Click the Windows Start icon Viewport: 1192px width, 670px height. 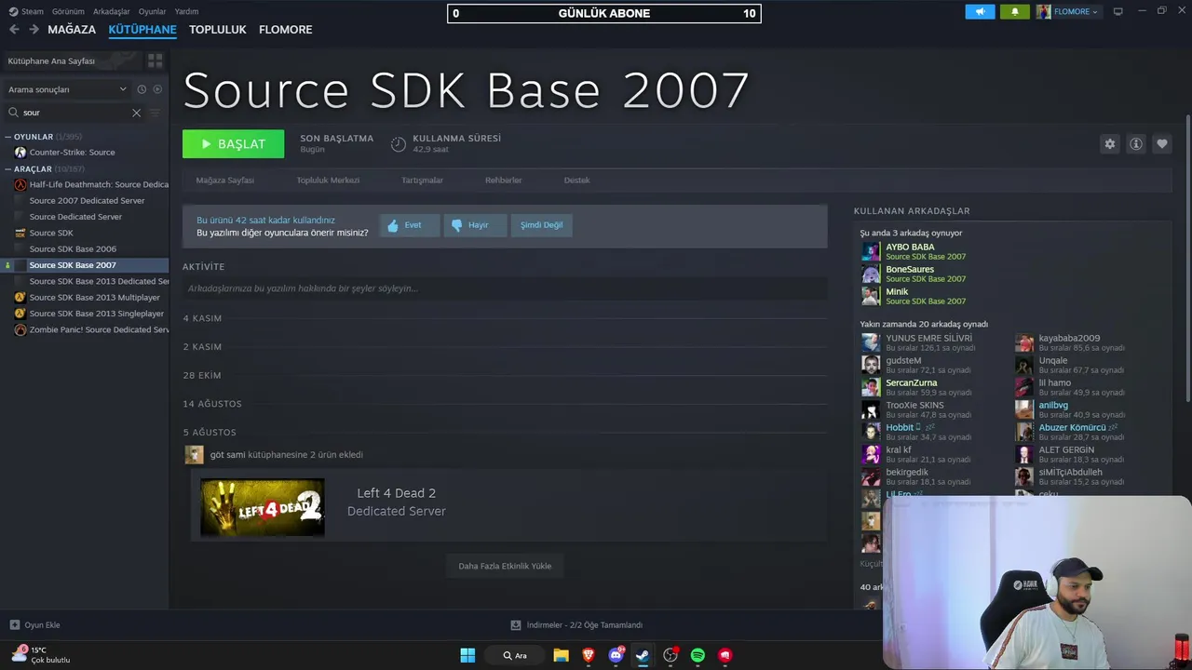(467, 655)
